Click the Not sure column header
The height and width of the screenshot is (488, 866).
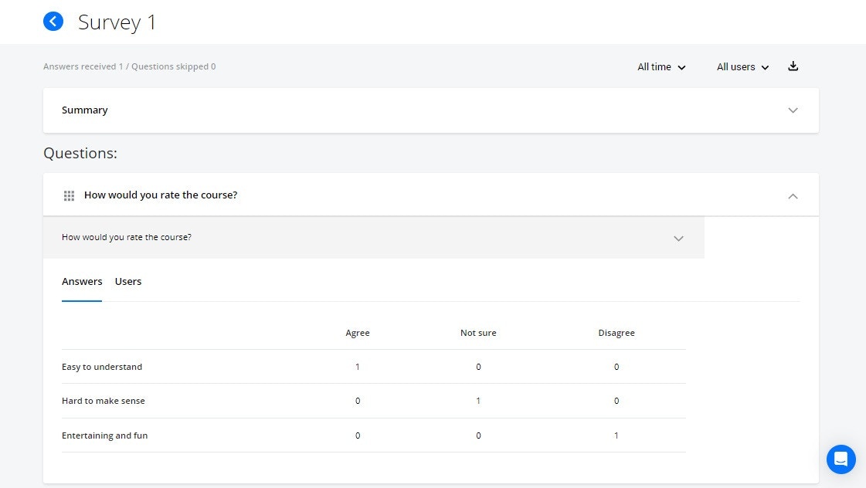pyautogui.click(x=478, y=333)
